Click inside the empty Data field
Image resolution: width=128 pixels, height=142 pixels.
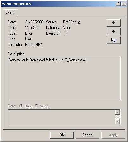(x=61, y=117)
